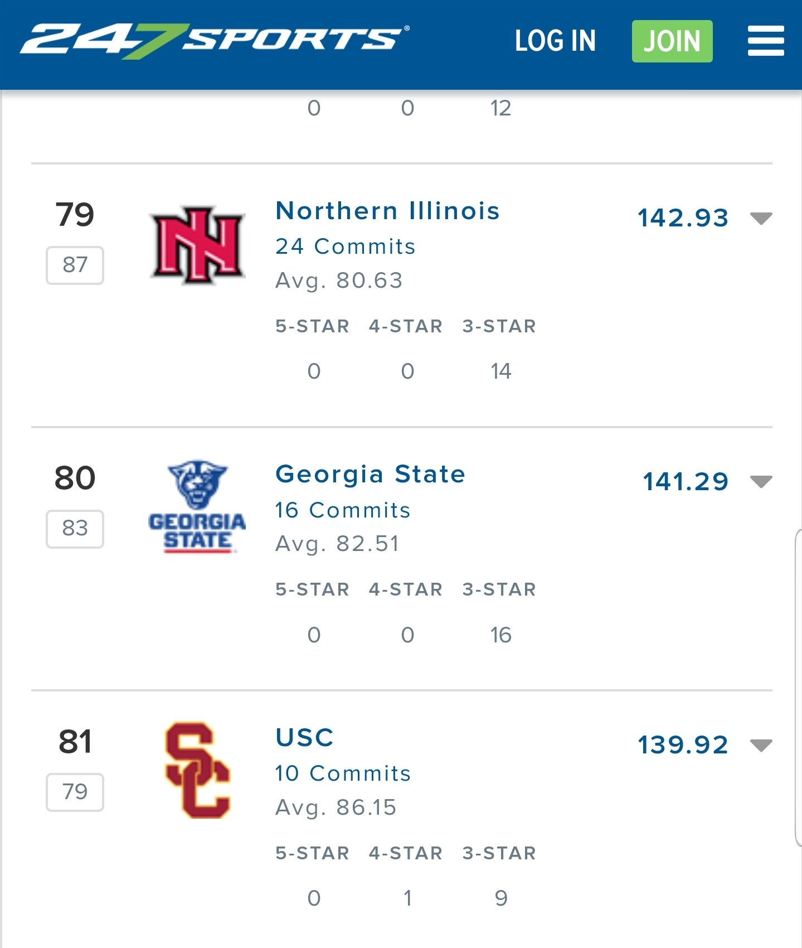Click the 247Sports logo
Viewport: 802px width, 948px height.
coord(215,41)
